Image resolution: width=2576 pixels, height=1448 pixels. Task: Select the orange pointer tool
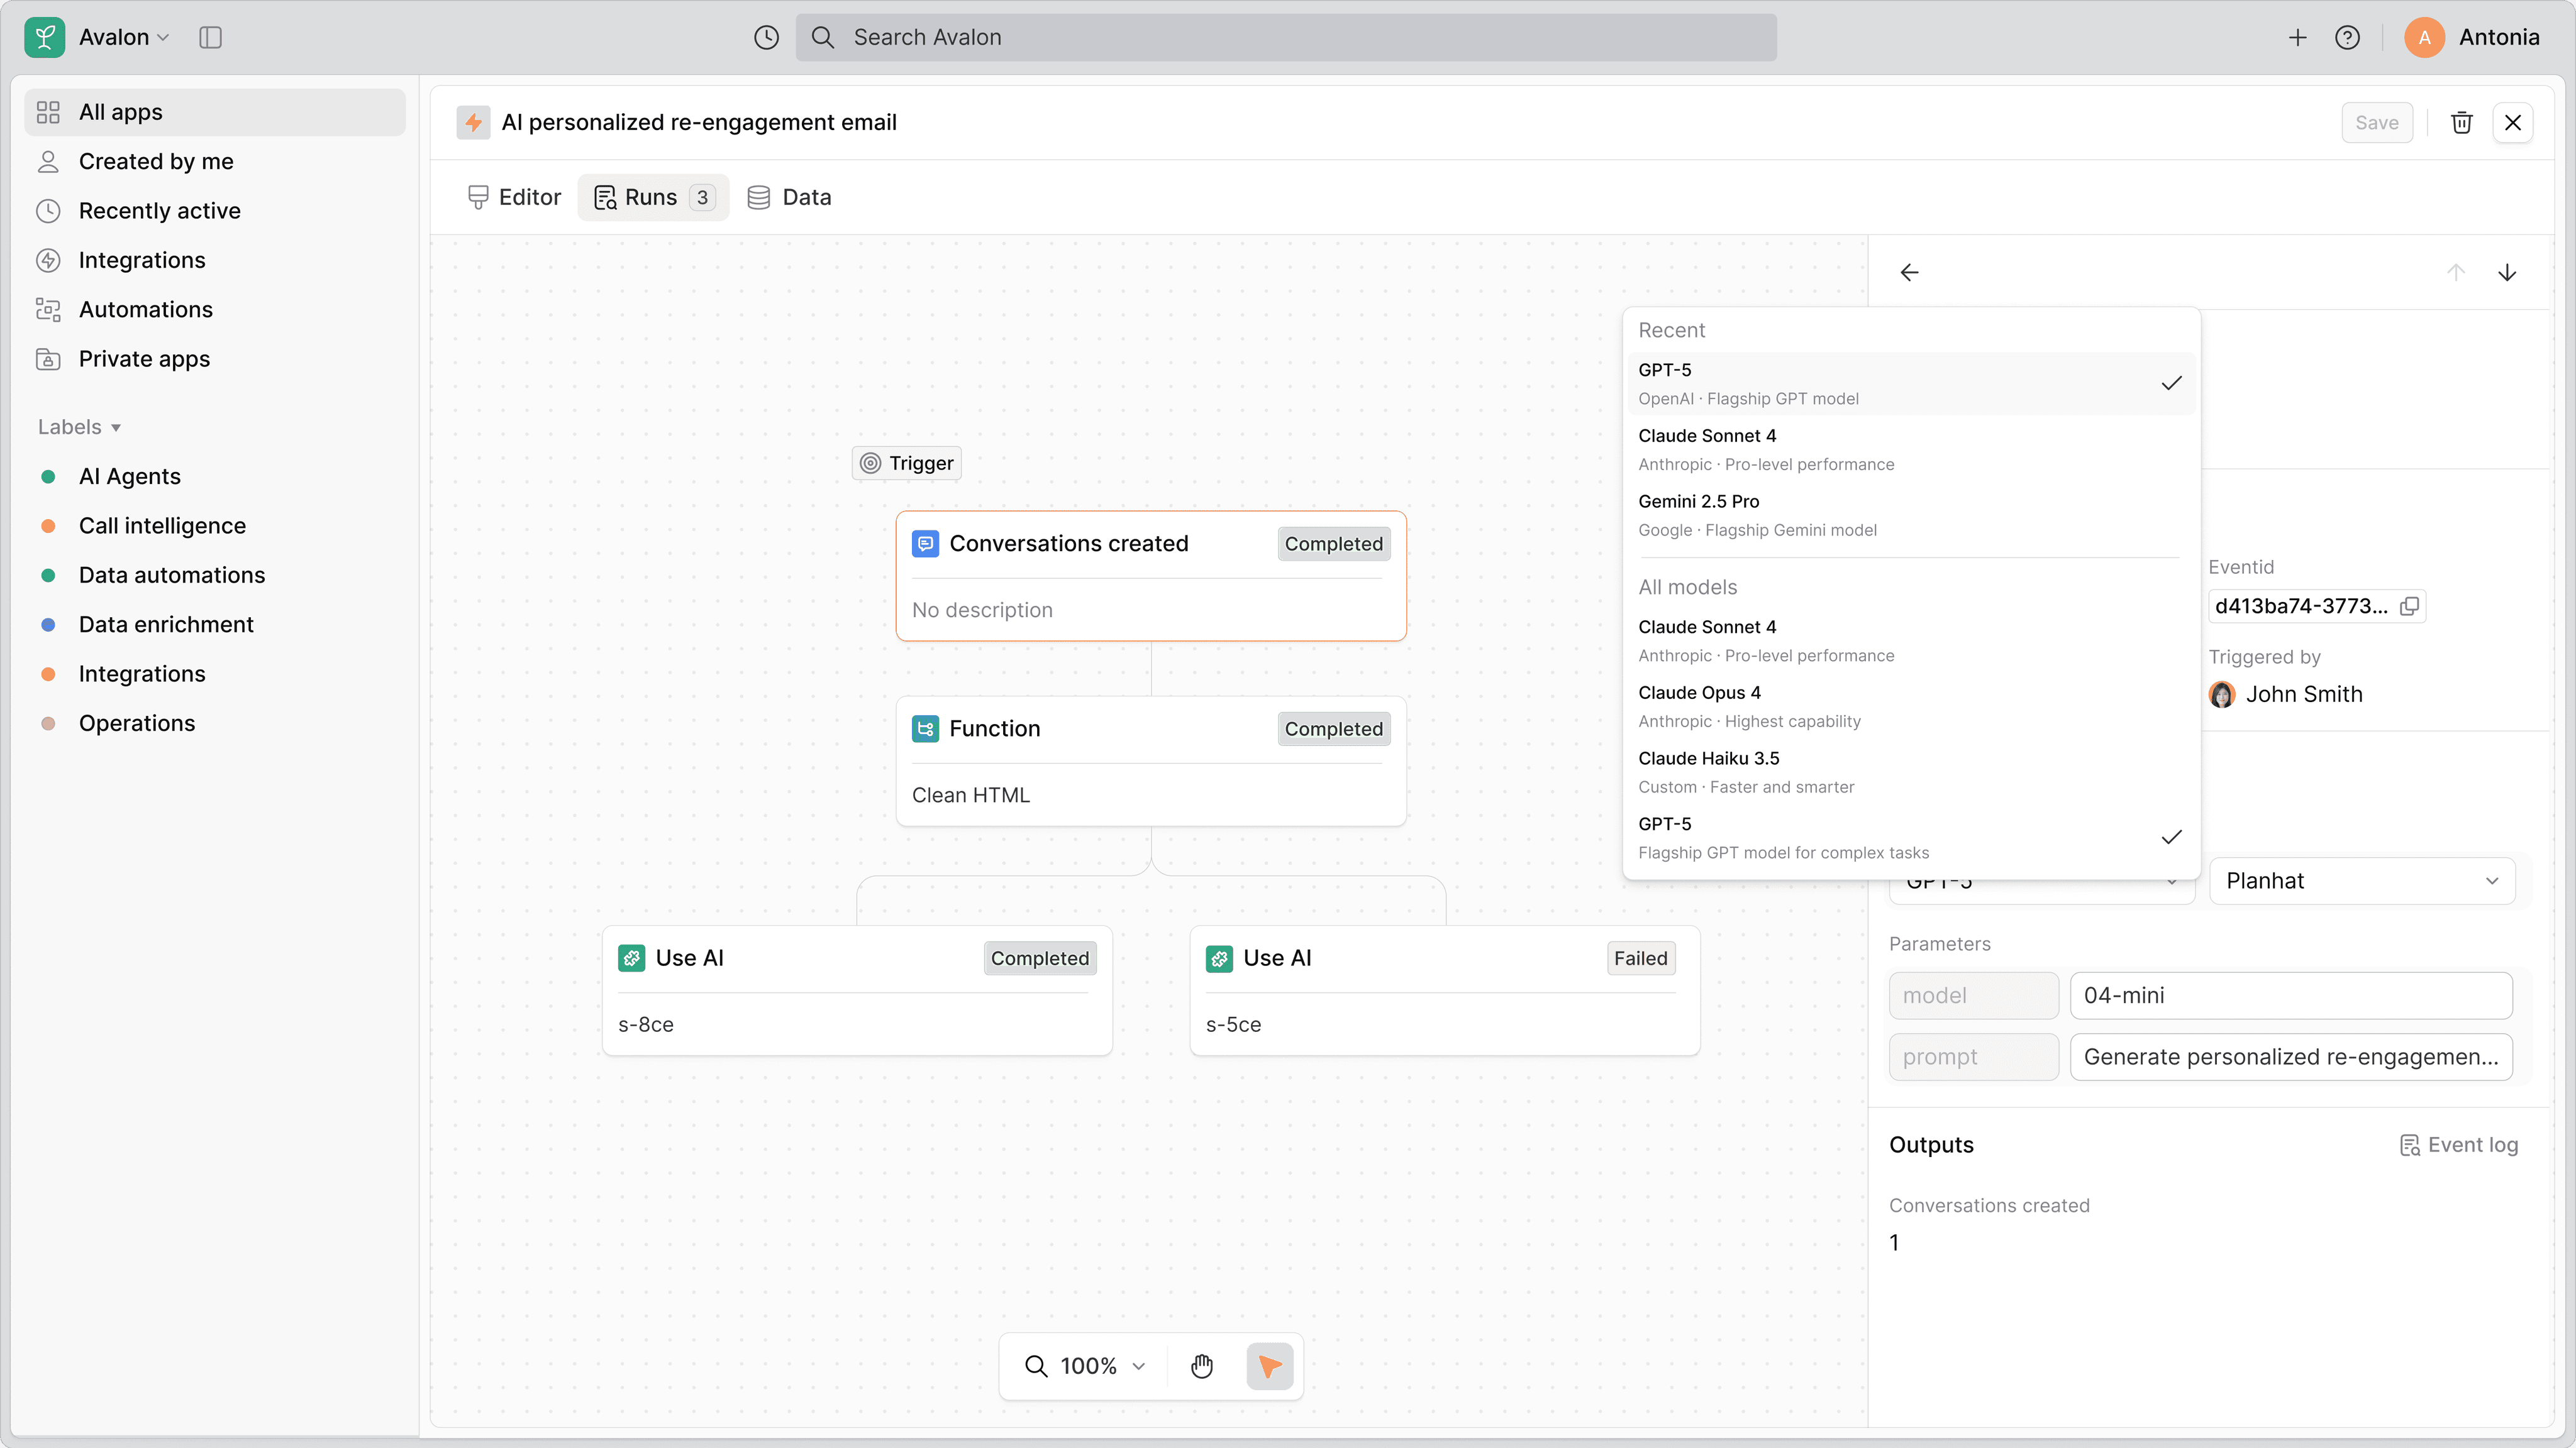[x=1269, y=1365]
